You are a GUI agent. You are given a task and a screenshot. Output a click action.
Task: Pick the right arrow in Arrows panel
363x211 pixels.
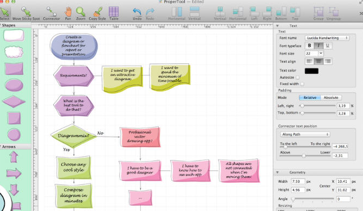(14, 173)
